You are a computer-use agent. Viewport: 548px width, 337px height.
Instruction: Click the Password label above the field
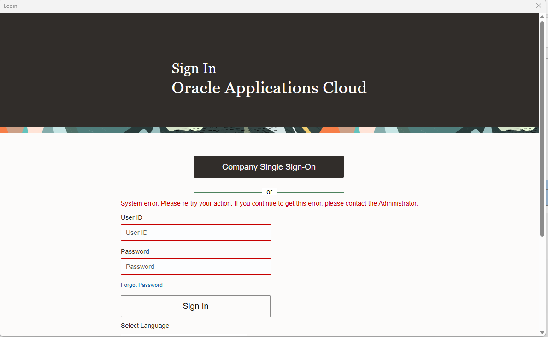click(x=135, y=251)
